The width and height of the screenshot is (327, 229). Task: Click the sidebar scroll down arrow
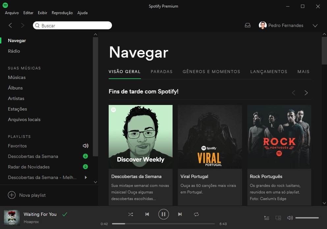[x=95, y=182]
